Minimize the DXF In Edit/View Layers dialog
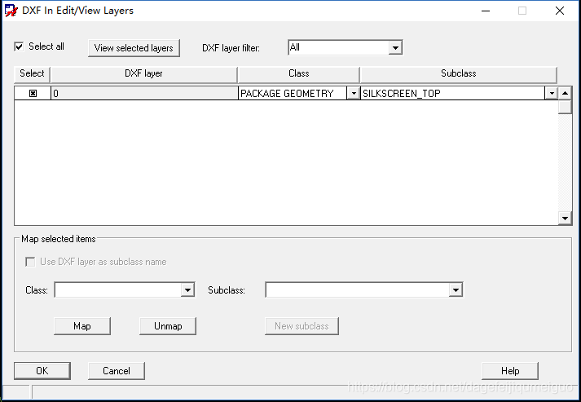 [486, 11]
